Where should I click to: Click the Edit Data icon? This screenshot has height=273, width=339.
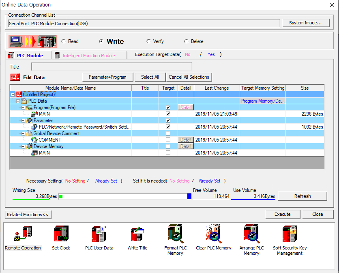click(x=15, y=77)
